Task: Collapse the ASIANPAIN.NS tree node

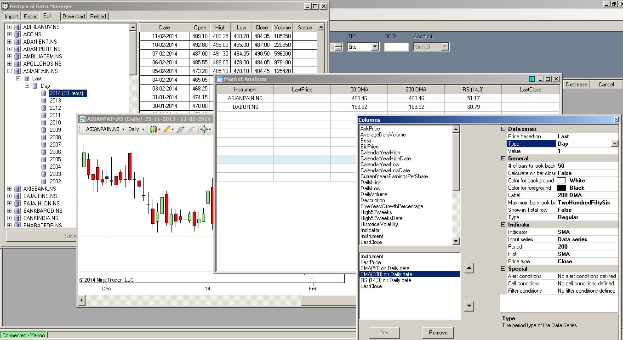Action: (9, 71)
